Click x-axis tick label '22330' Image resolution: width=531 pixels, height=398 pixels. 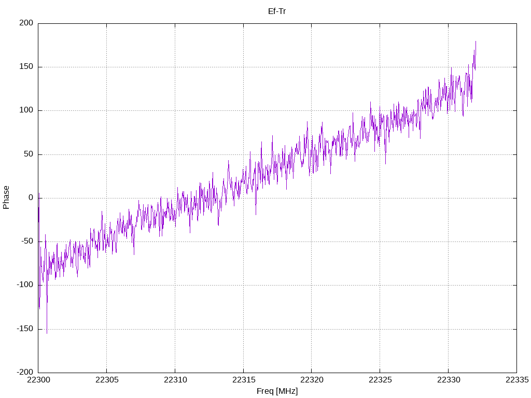tap(449, 380)
